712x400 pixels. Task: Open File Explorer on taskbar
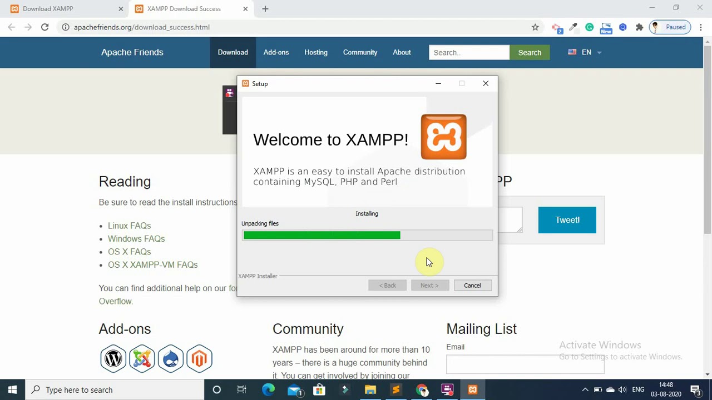click(370, 390)
